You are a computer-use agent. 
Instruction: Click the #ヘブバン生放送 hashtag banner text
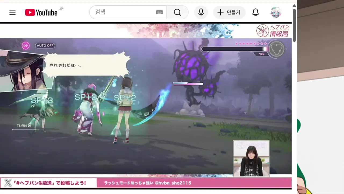[x=49, y=183]
